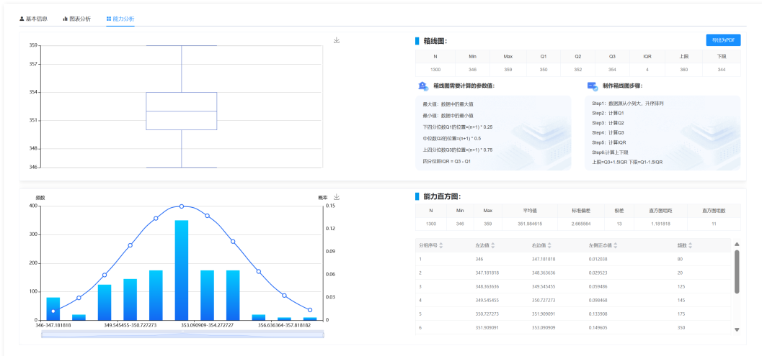Click normal value 0.012038 in row 1
Viewport: 762px width, 356px height.
(597, 259)
